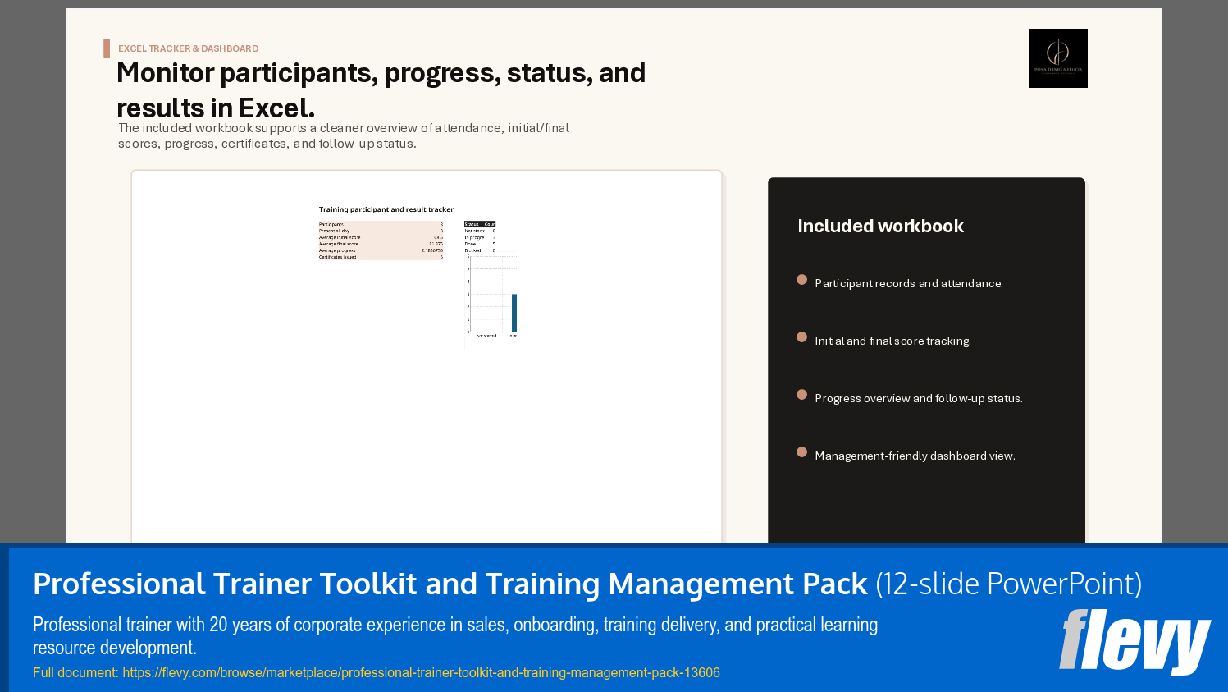The height and width of the screenshot is (692, 1228).
Task: Click the 'Done' status row
Action: (x=480, y=244)
